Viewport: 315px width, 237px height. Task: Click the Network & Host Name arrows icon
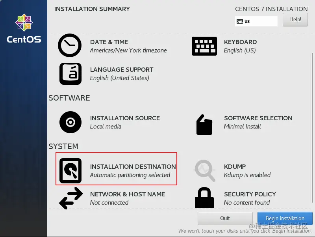point(71,198)
